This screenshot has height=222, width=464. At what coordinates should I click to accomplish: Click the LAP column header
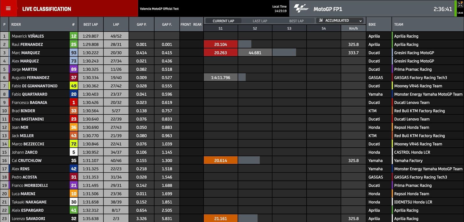116,25
